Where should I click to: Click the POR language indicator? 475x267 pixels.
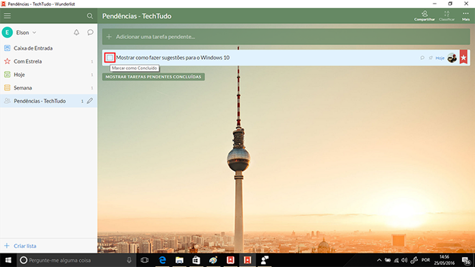click(426, 260)
